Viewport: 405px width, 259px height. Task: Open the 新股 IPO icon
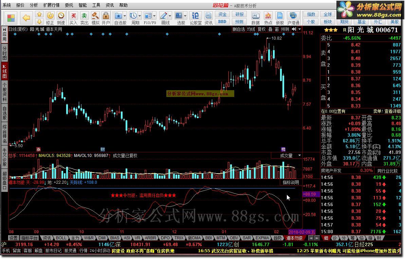[x=280, y=18]
